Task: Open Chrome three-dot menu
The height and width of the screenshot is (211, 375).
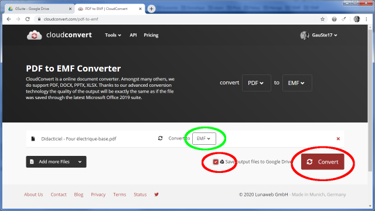Action: [x=366, y=19]
